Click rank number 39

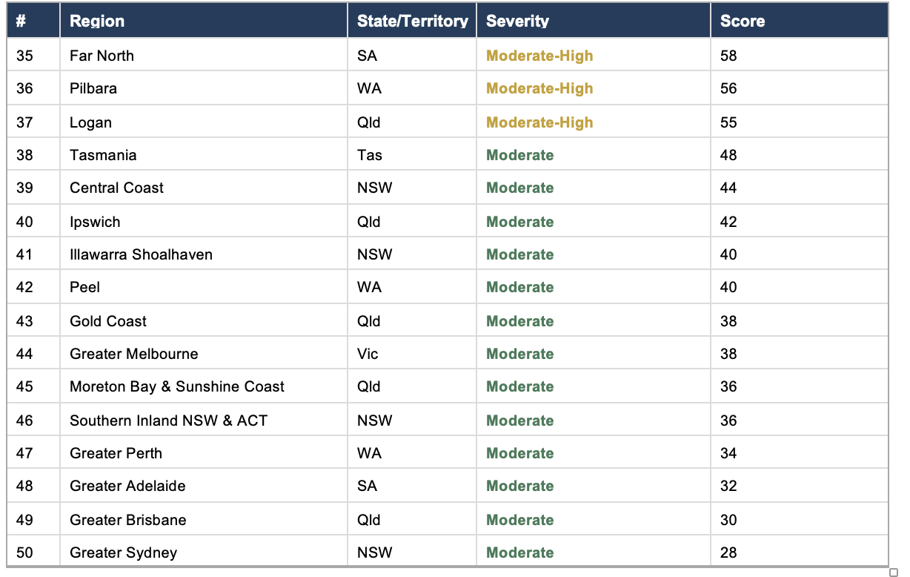point(24,188)
